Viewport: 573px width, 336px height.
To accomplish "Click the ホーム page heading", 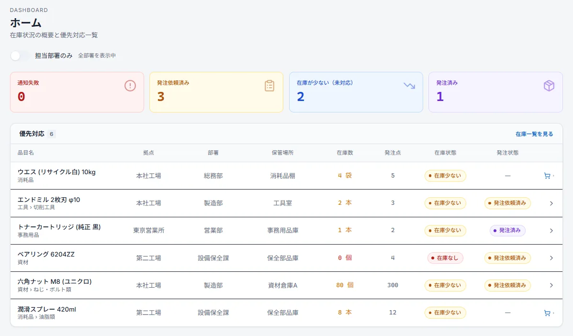I will click(25, 22).
